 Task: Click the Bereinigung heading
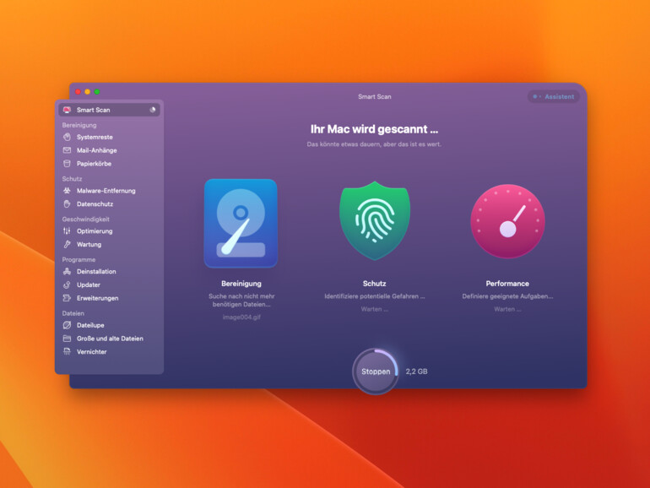click(241, 284)
